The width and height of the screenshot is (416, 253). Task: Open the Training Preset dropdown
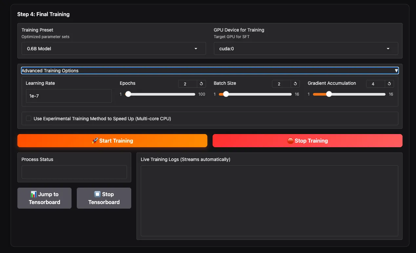click(x=114, y=49)
